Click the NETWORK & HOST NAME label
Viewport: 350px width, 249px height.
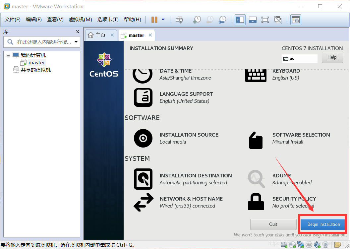[191, 199]
